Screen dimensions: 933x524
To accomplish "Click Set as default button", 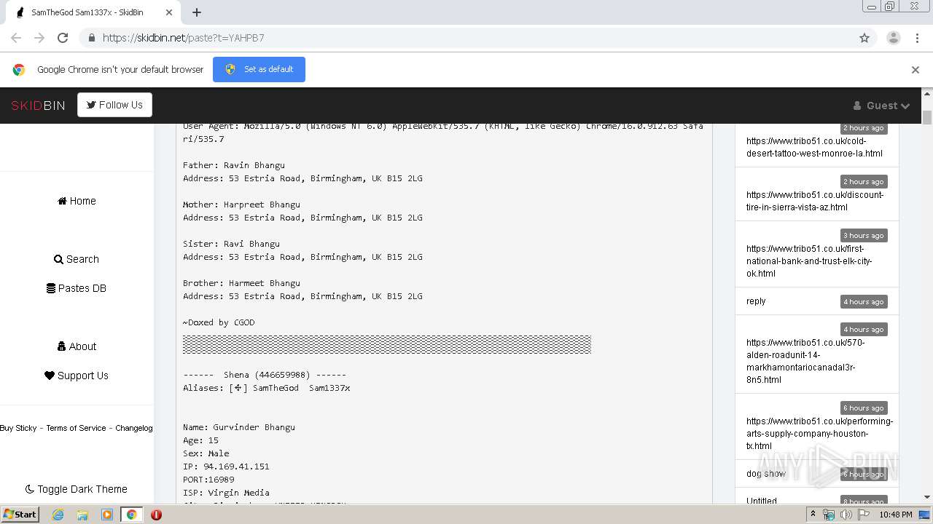I will click(259, 69).
